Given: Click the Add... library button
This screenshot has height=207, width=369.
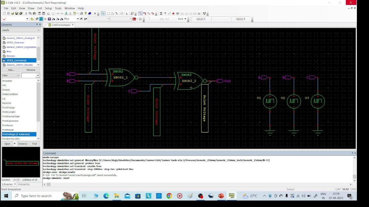Looking at the screenshot, I should click(11, 70).
